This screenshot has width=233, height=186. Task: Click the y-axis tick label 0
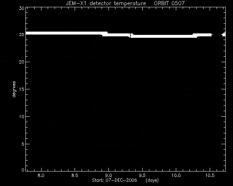(23, 170)
